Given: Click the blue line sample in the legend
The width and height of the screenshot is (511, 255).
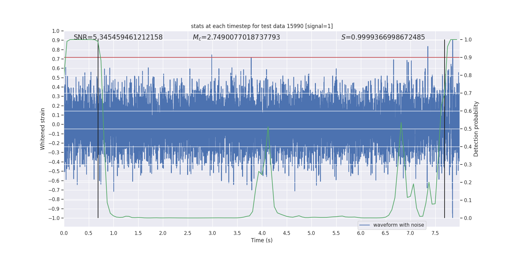Looking at the screenshot, I should coord(365,225).
